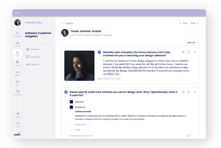Bookmark question 2 response

click(189, 92)
